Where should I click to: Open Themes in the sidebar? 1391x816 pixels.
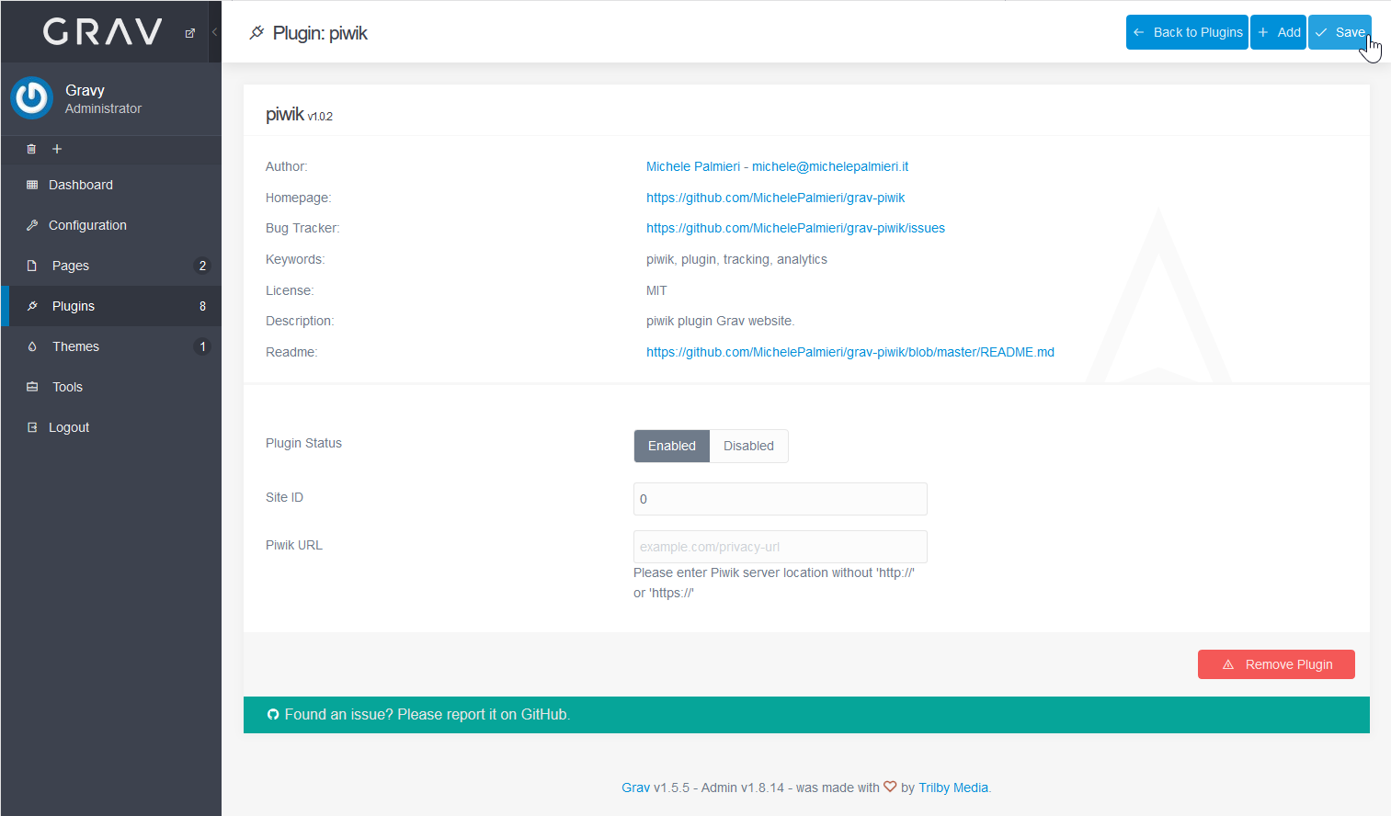(111, 346)
